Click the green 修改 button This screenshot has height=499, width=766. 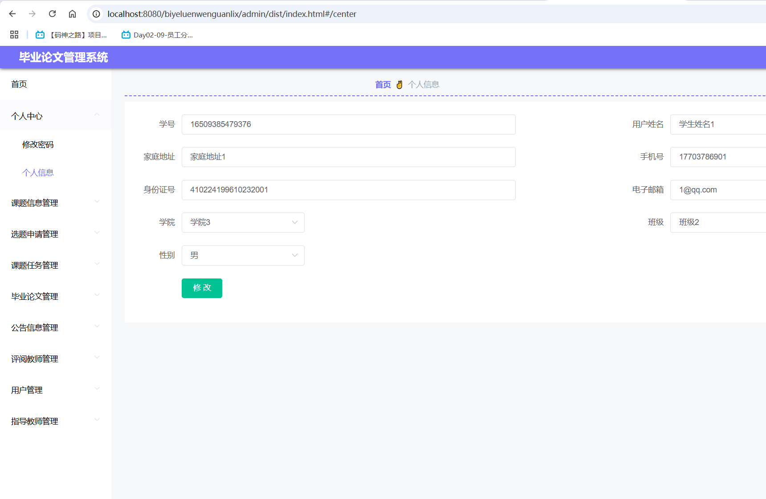pos(202,288)
